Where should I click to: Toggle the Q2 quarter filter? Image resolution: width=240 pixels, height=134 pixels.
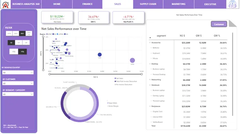coord(11,43)
